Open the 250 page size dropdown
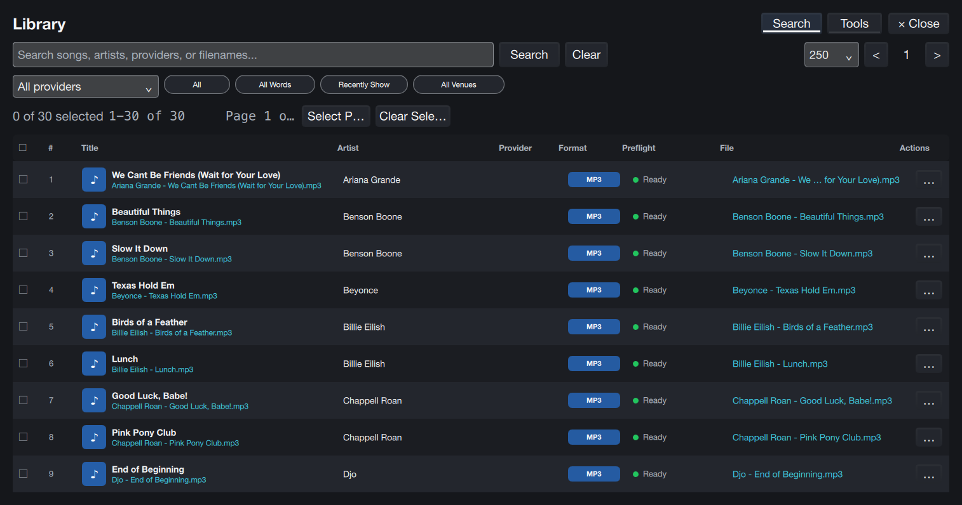Screen dimensions: 962x505 pos(832,55)
